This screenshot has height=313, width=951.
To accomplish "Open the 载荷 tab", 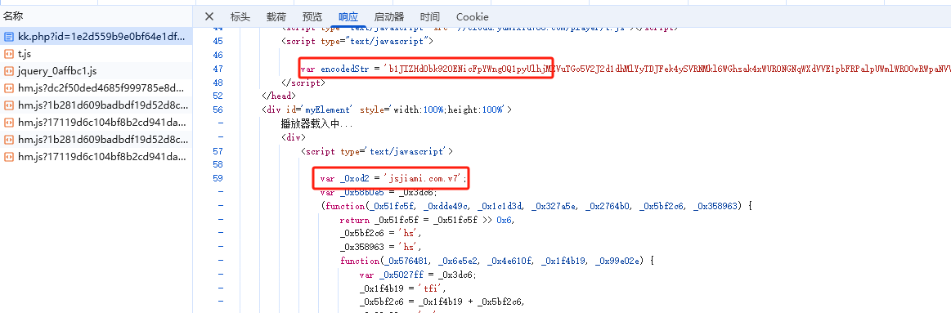I will point(276,16).
